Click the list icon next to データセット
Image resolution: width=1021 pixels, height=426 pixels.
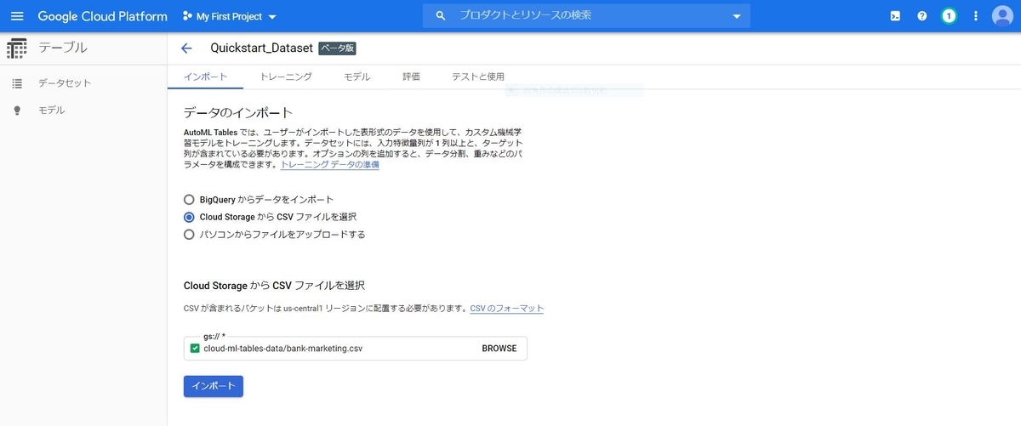pyautogui.click(x=17, y=83)
